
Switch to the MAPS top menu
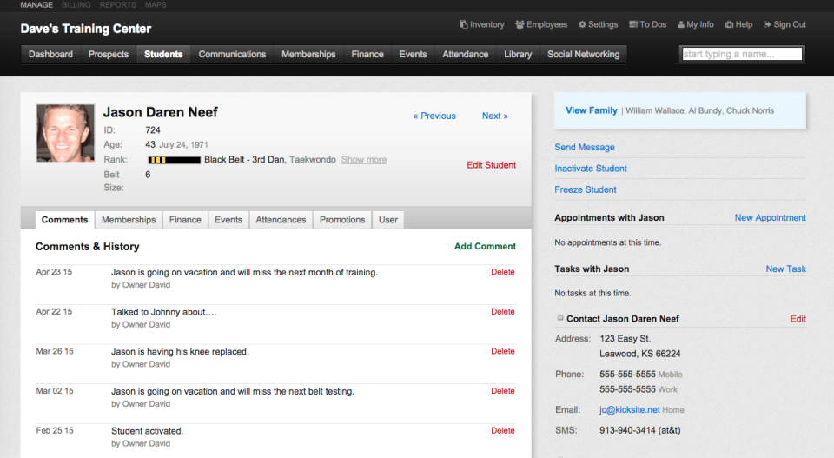click(x=156, y=5)
